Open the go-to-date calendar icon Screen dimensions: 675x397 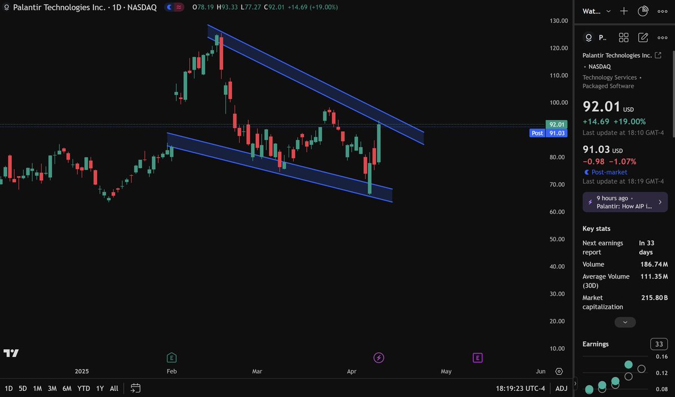pyautogui.click(x=136, y=388)
